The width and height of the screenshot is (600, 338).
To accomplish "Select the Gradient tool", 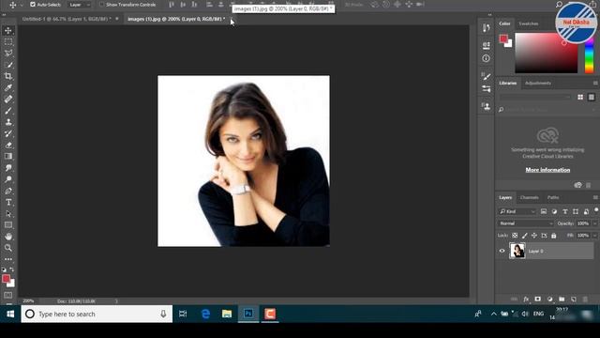I will [8, 157].
